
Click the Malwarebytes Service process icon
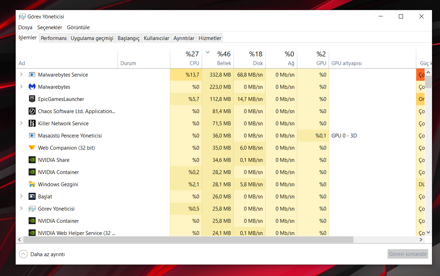(32, 75)
